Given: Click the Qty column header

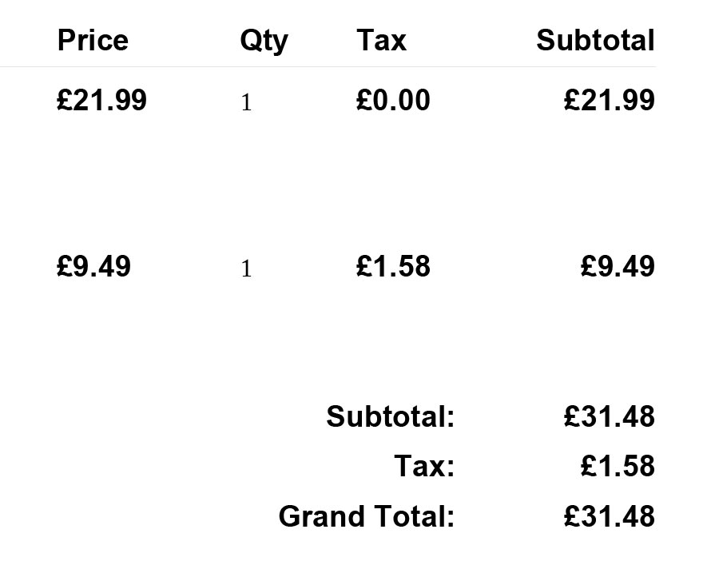Looking at the screenshot, I should (x=264, y=40).
